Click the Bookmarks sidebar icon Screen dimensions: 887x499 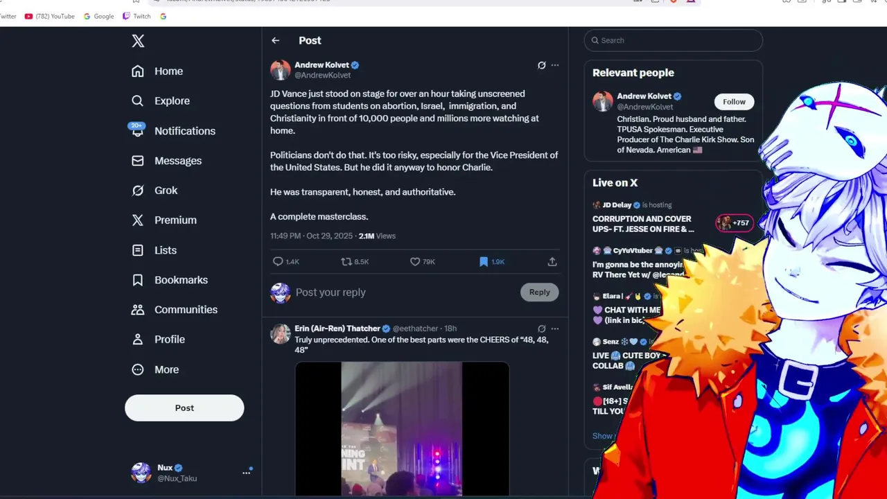[138, 280]
